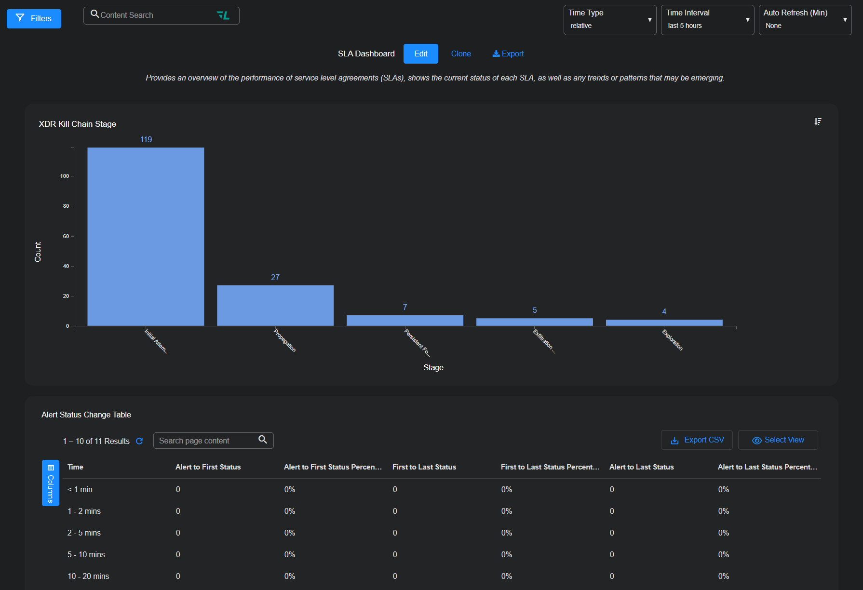Open Select View options

pos(778,440)
